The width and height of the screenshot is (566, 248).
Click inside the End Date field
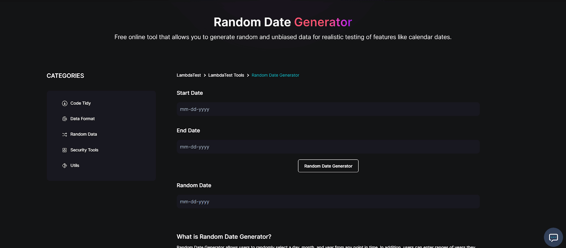(328, 146)
